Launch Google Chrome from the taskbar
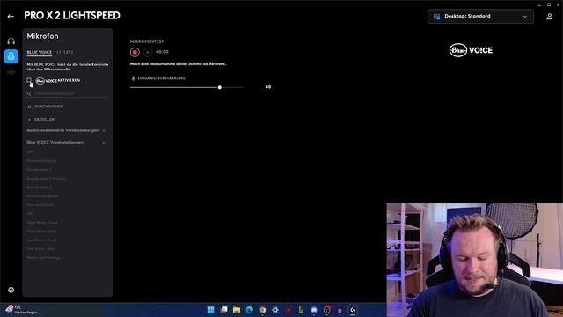563x317 pixels. 262,310
